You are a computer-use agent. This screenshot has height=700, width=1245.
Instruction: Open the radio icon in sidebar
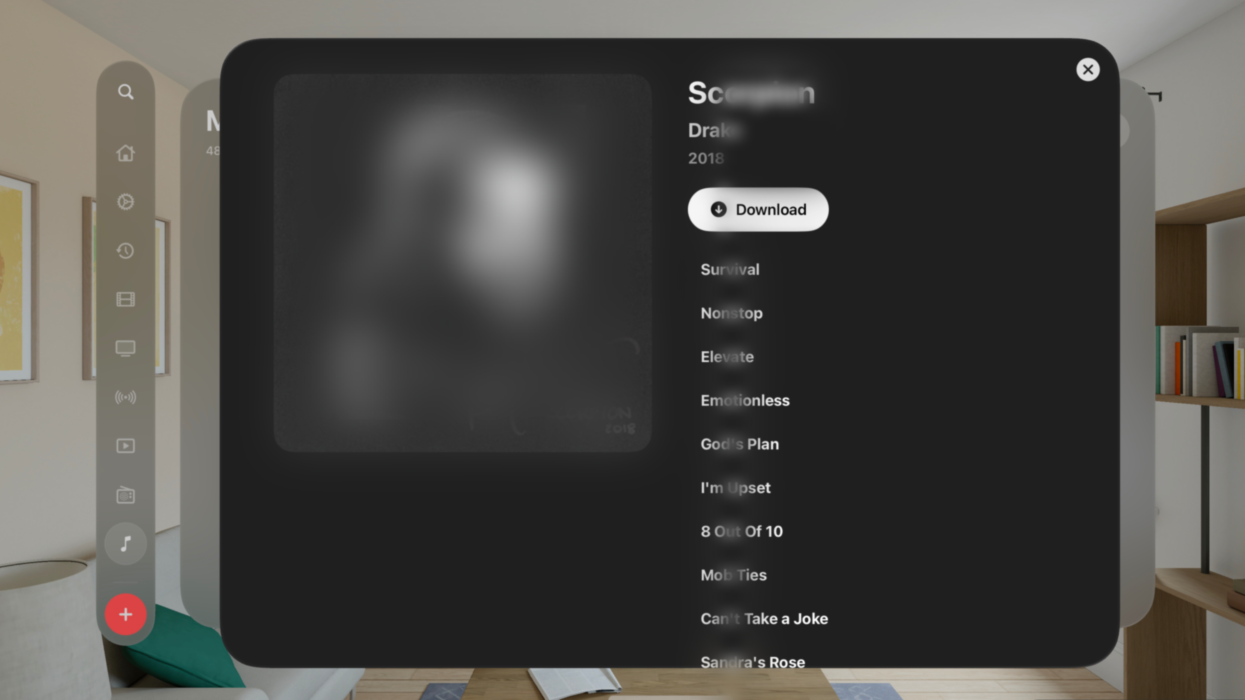[126, 495]
